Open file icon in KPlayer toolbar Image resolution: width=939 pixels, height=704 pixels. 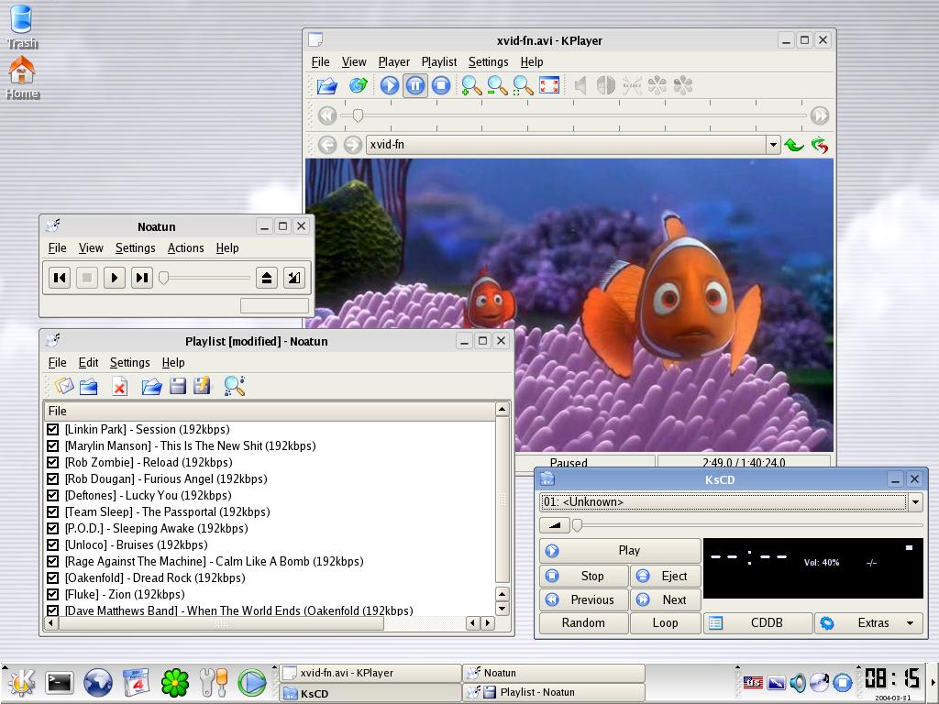click(327, 85)
